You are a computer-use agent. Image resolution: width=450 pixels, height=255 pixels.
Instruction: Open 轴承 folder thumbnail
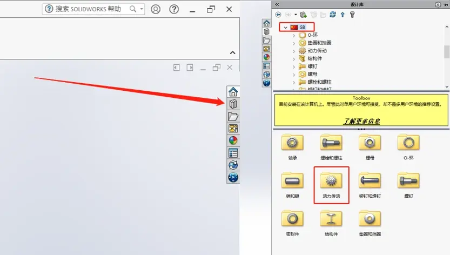(292, 143)
